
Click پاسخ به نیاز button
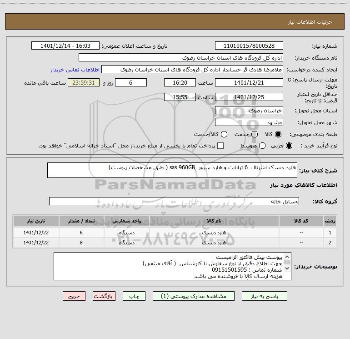point(265,296)
